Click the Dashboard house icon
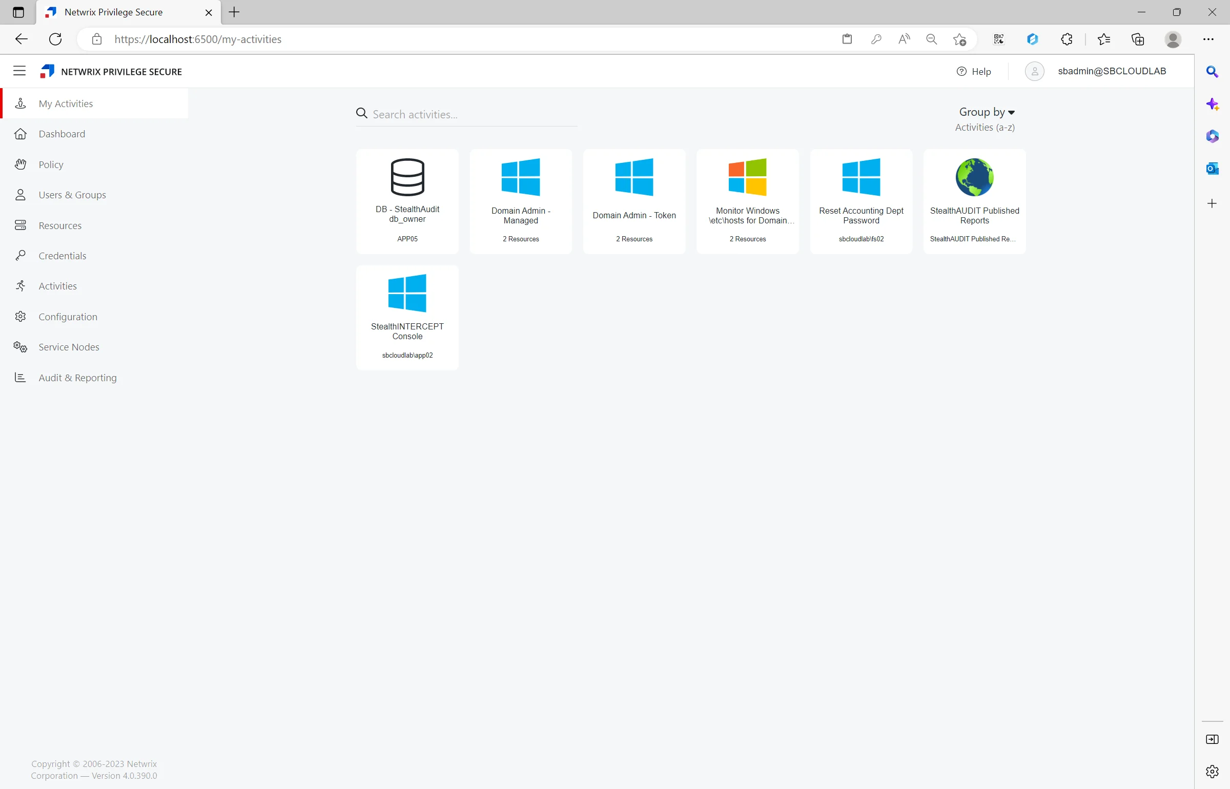This screenshot has width=1230, height=789. [20, 134]
